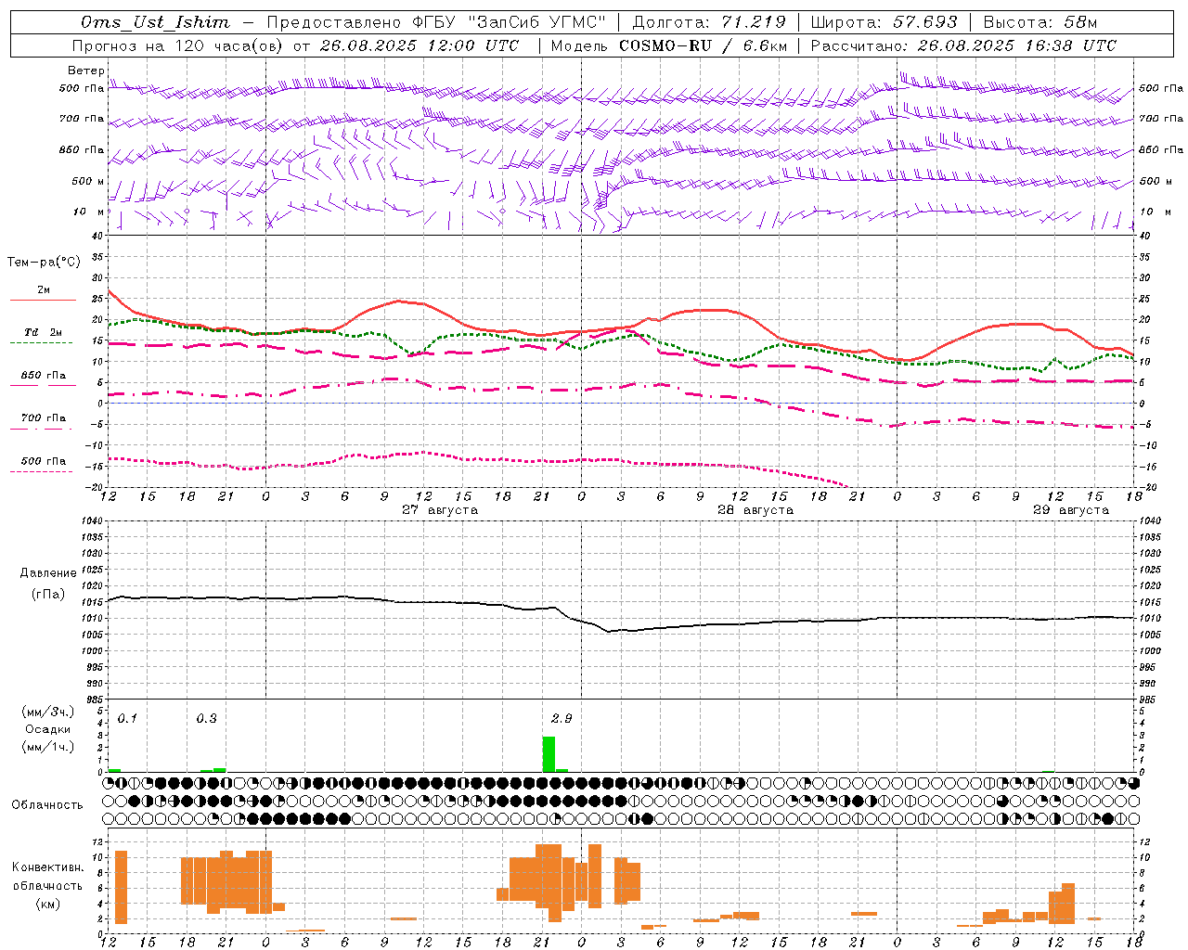This screenshot has height=950, width=1188.
Task: Click the 29 августа date label
Action: 1071,510
